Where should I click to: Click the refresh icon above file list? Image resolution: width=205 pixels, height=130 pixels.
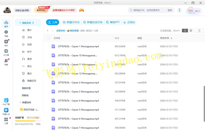pyautogui.click(x=200, y=31)
